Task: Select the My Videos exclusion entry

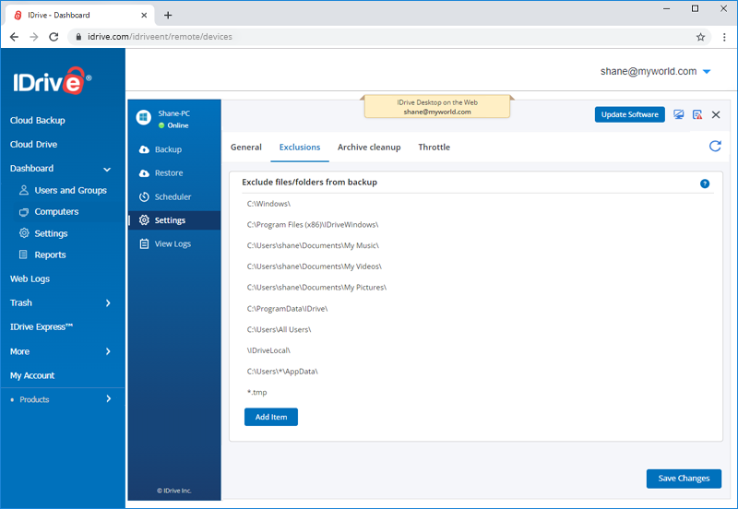Action: point(315,266)
